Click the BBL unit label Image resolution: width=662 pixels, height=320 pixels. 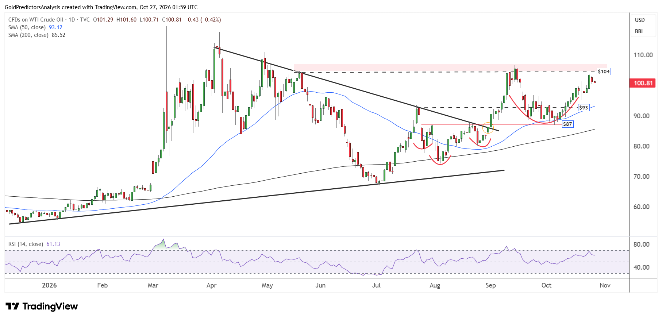click(639, 31)
